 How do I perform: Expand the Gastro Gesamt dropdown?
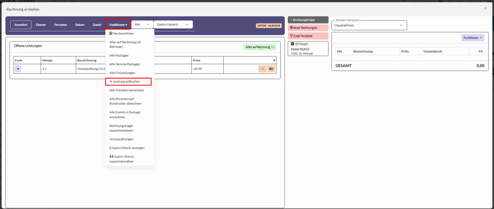click(173, 24)
